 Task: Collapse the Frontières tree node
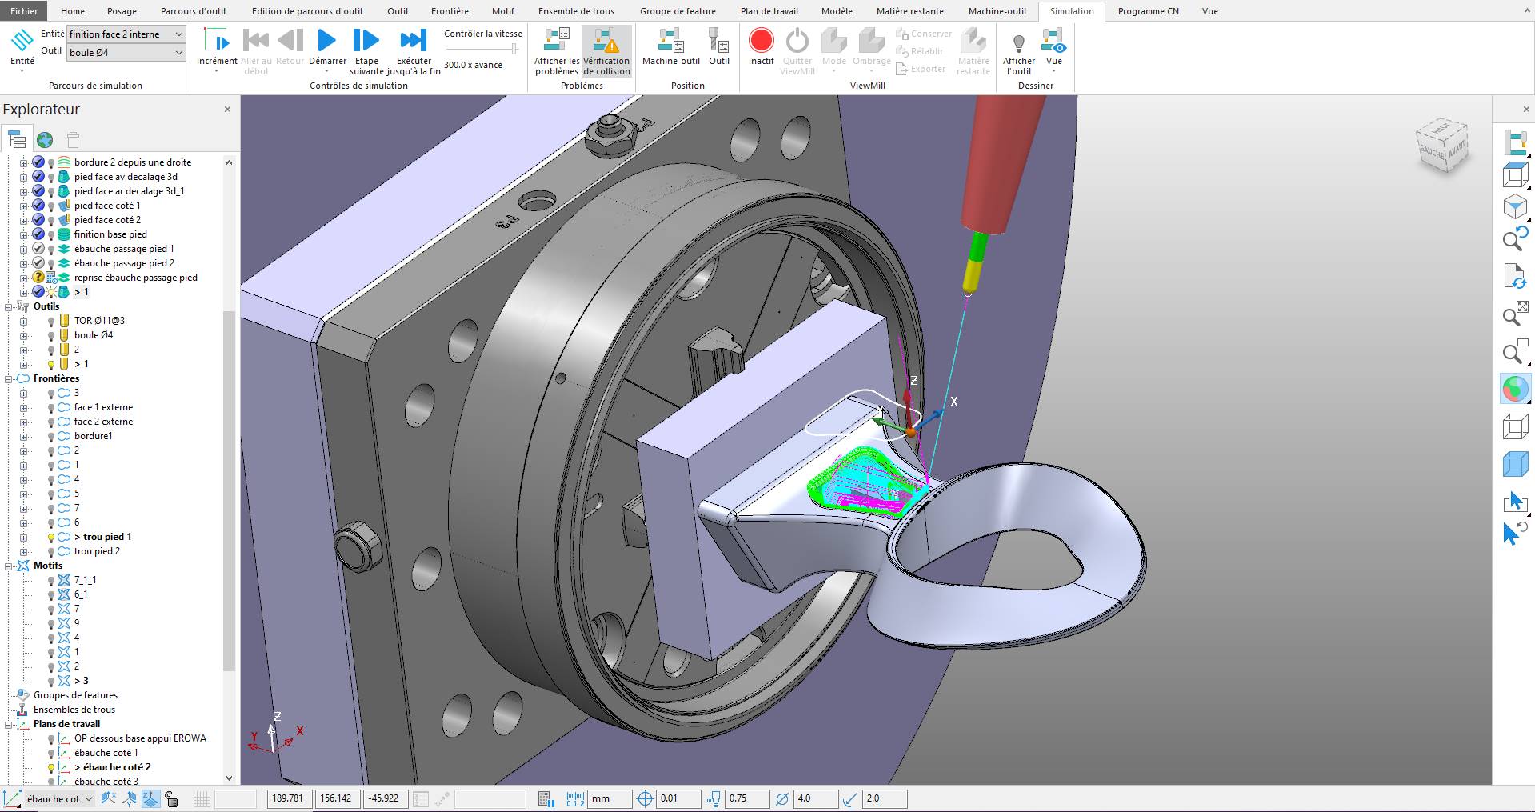coord(10,378)
